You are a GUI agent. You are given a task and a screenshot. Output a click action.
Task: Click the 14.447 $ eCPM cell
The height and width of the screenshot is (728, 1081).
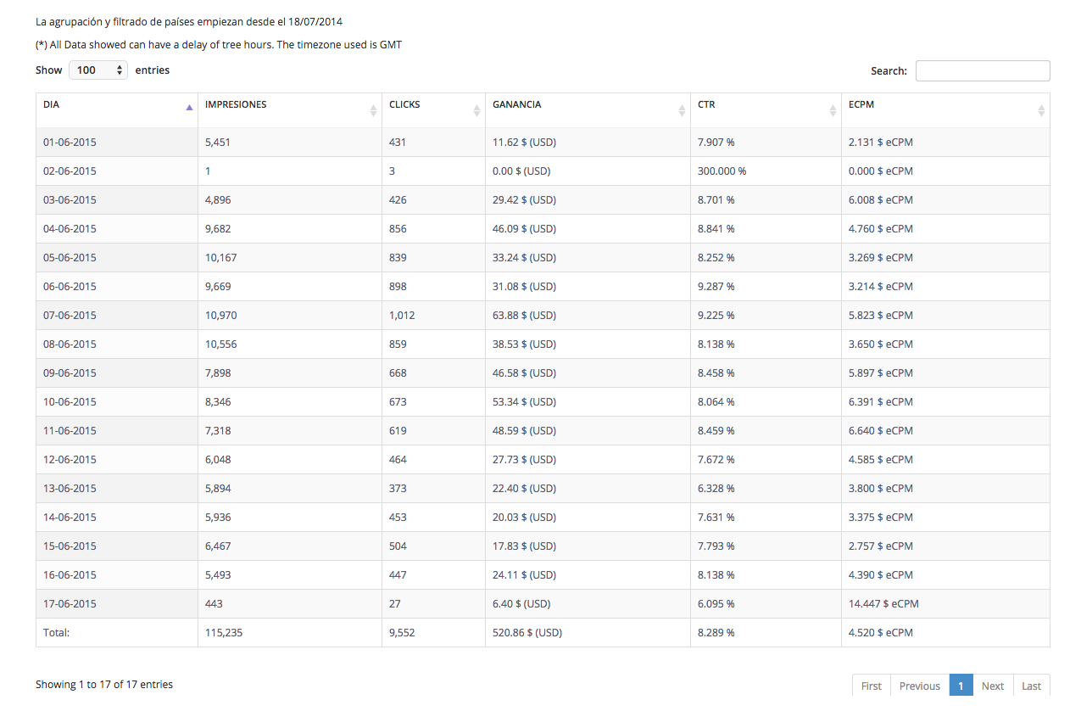(945, 604)
